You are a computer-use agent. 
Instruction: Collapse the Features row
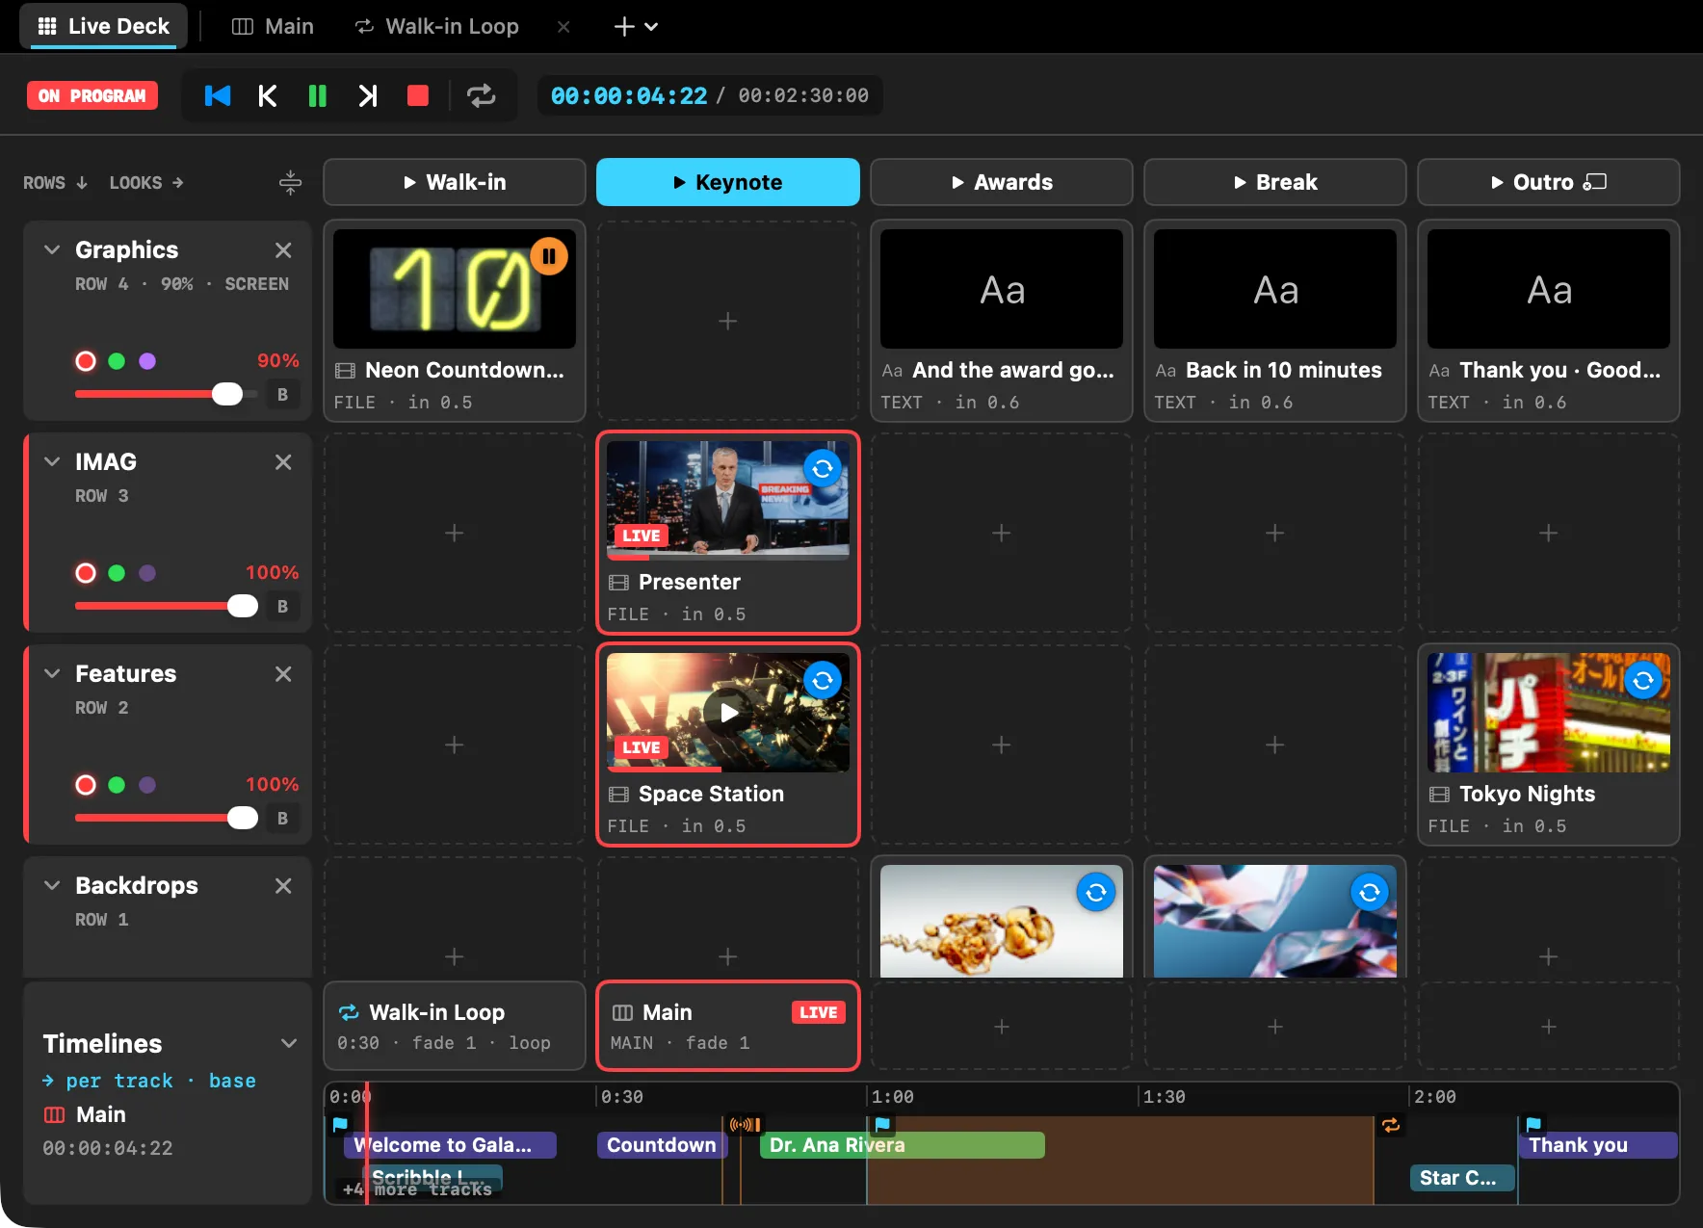coord(52,673)
